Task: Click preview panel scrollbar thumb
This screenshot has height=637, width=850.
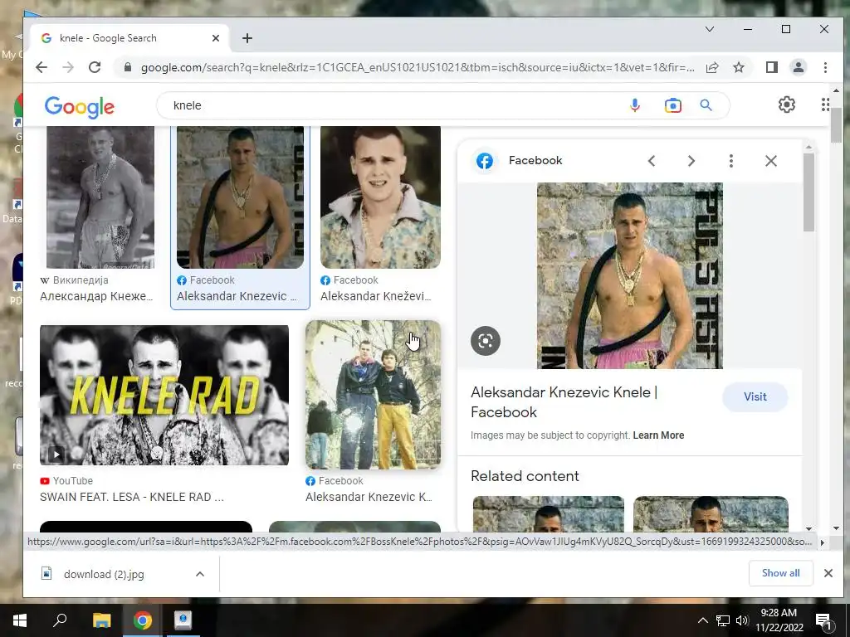Action: (808, 192)
